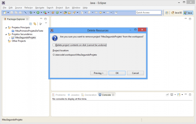Click the Open Console icon
196x124 pixels.
click(x=179, y=95)
